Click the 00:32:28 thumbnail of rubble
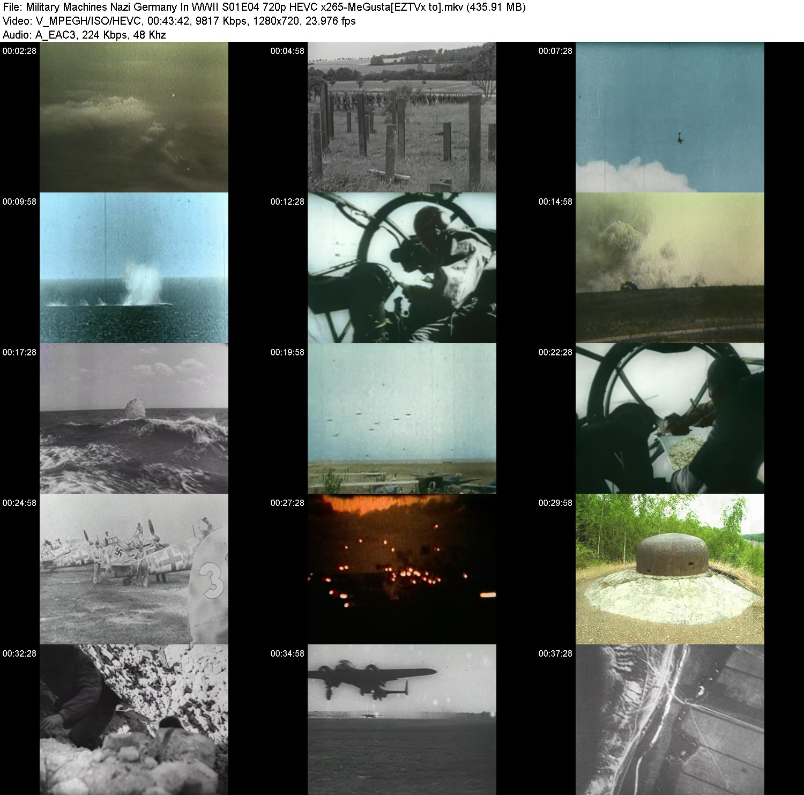This screenshot has height=795, width=804. pyautogui.click(x=134, y=719)
